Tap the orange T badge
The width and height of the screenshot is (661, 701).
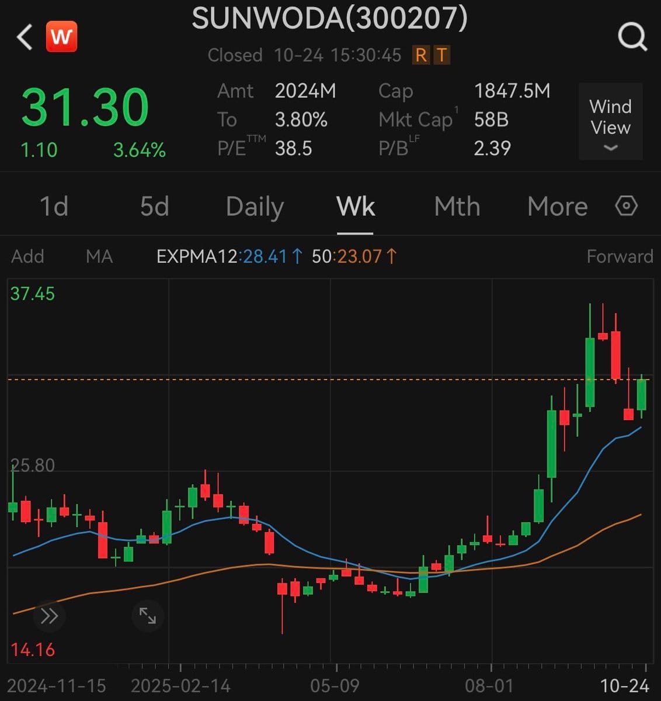pos(441,55)
